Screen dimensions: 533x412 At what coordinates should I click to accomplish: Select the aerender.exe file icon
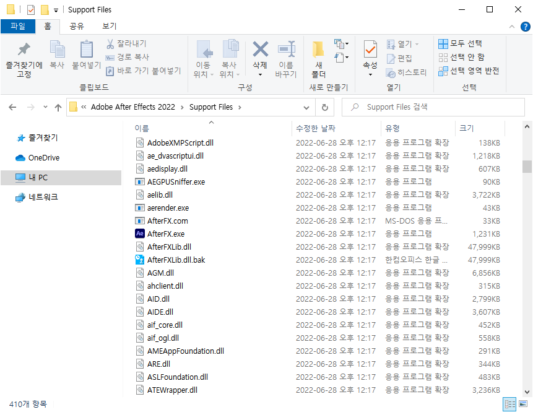point(140,208)
